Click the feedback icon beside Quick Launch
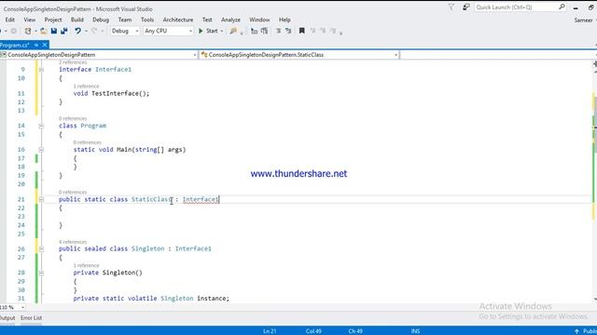The width and height of the screenshot is (597, 335). [466, 7]
